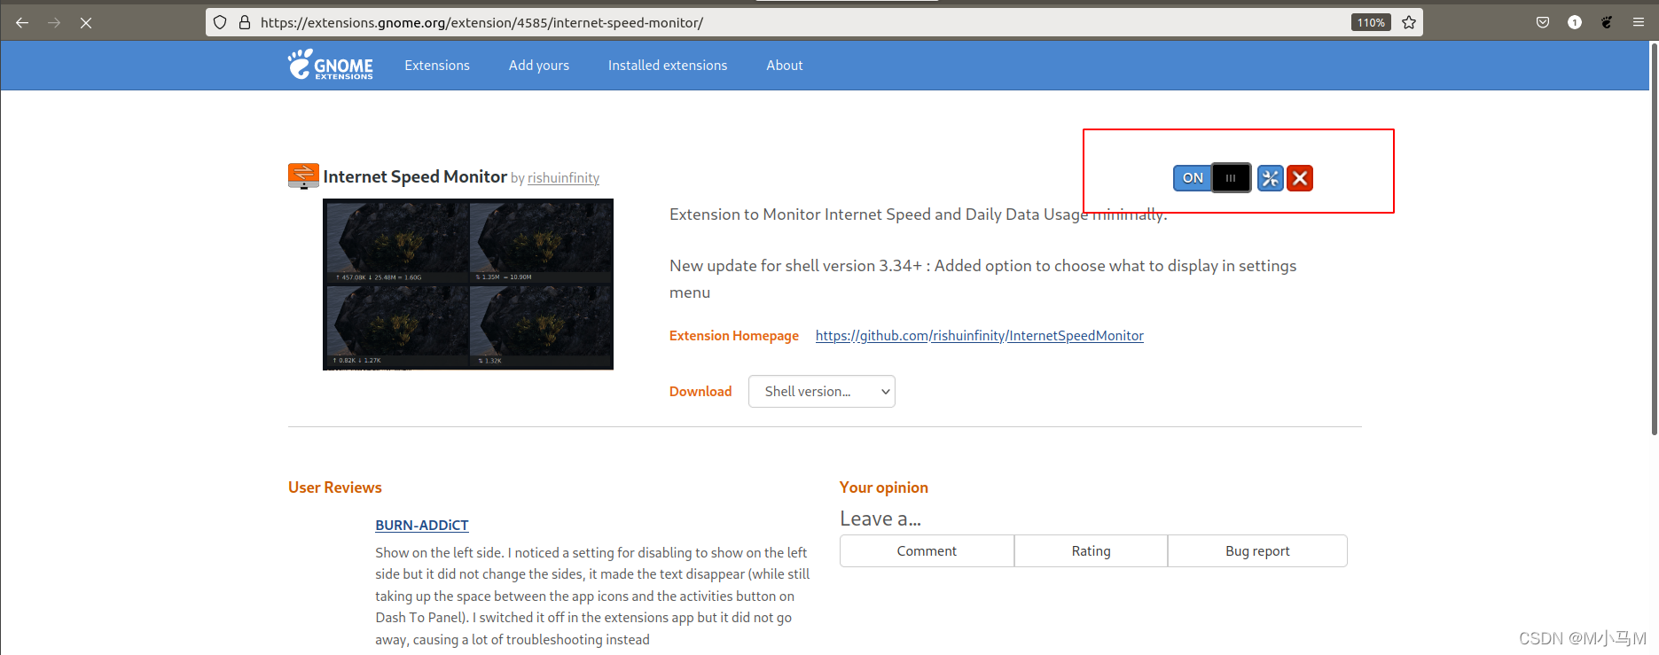Open reviewer BURN-ADDiCT's profile
1659x655 pixels.
422,526
